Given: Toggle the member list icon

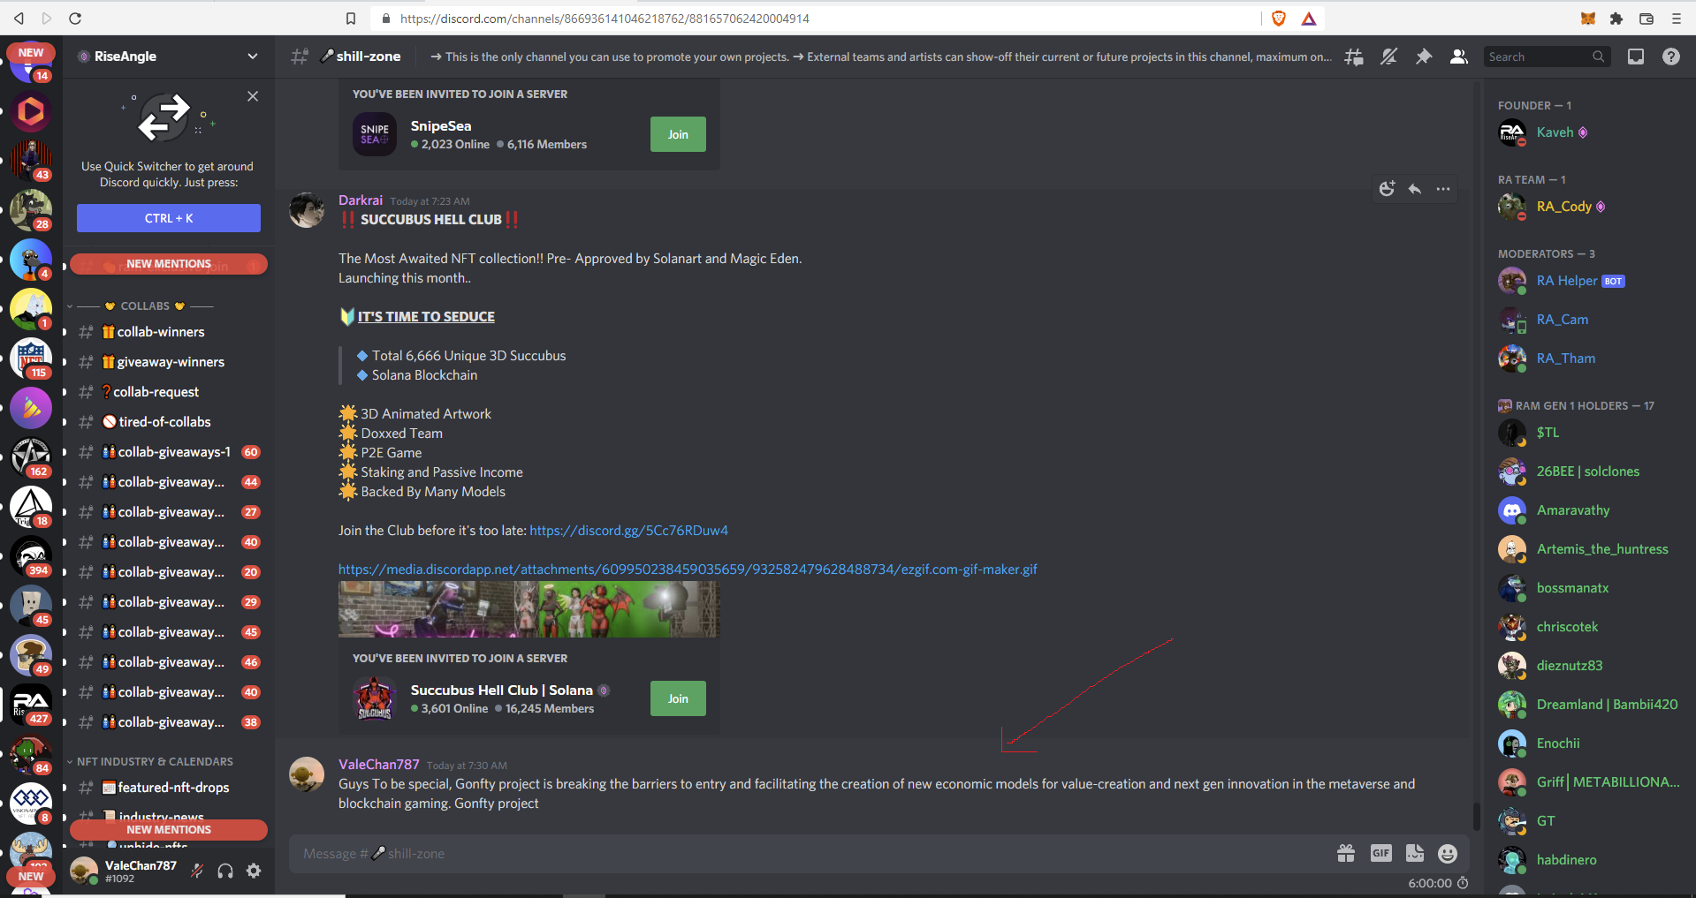Looking at the screenshot, I should [x=1459, y=57].
